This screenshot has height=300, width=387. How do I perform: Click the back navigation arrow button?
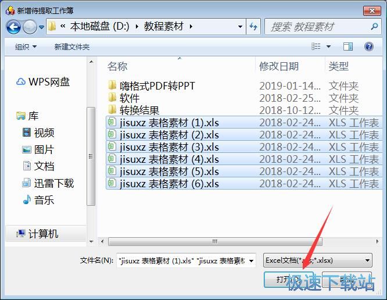click(13, 27)
